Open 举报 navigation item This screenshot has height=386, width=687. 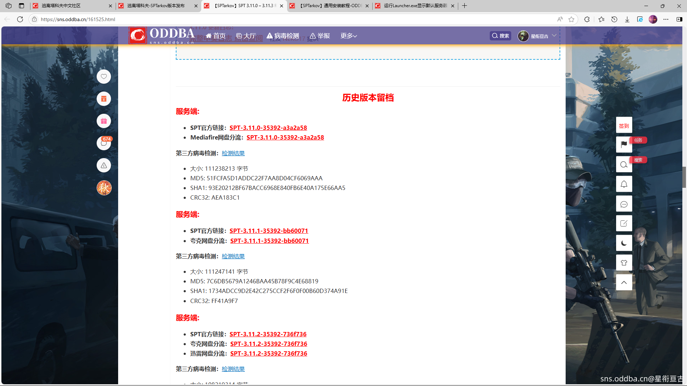(320, 36)
